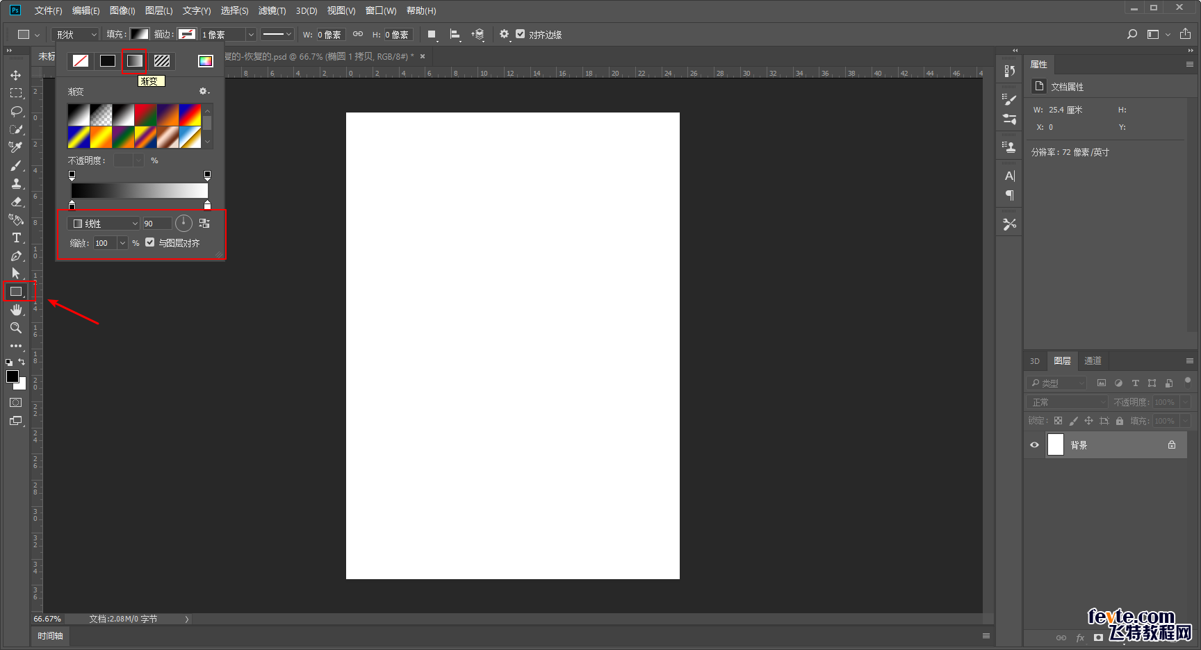Change the screen mode

(x=15, y=421)
